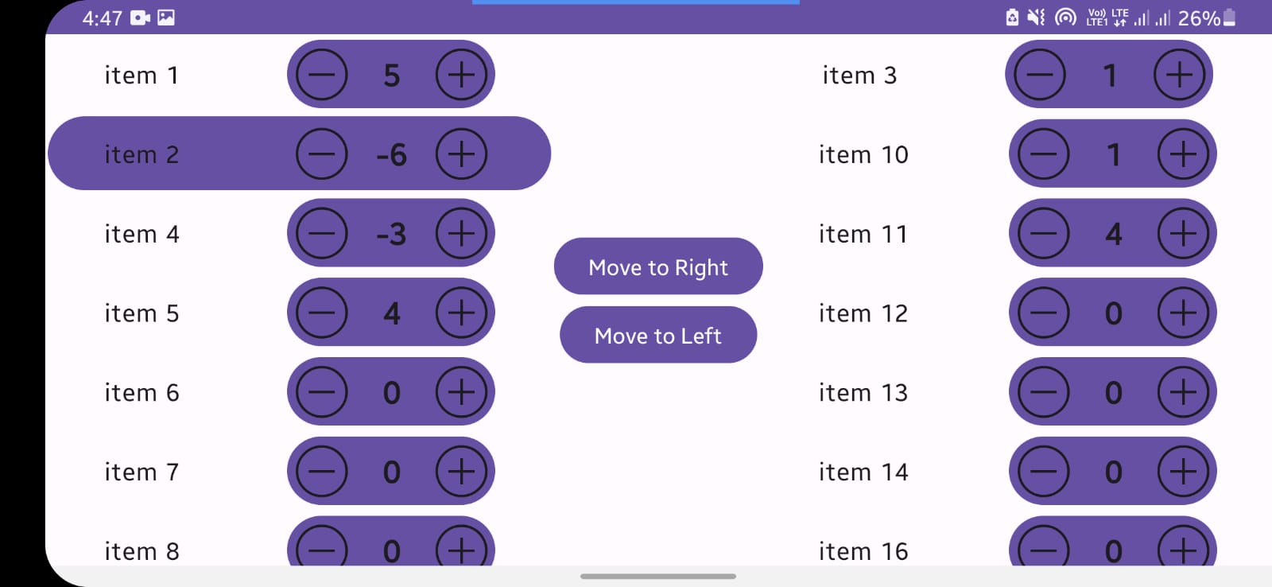Click the minus icon for item 10
Image resolution: width=1272 pixels, height=587 pixels.
1043,154
